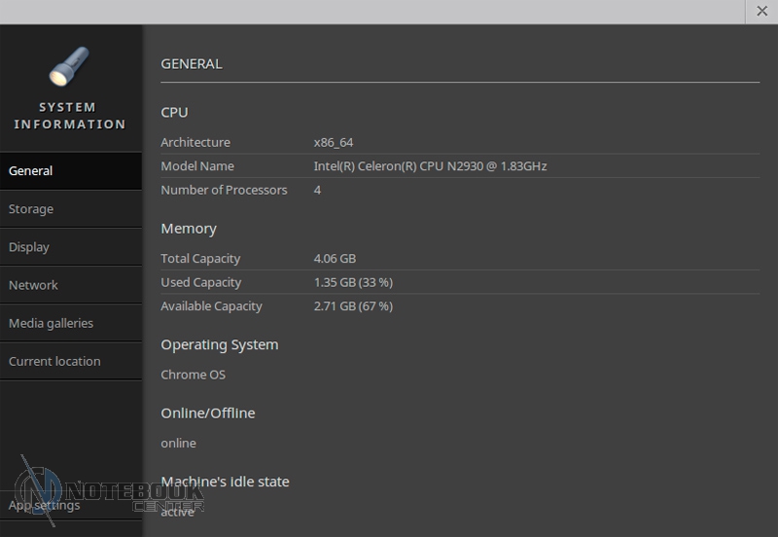Click the SYSTEM INFORMATION title text
Viewport: 778px width, 537px height.
(69, 116)
